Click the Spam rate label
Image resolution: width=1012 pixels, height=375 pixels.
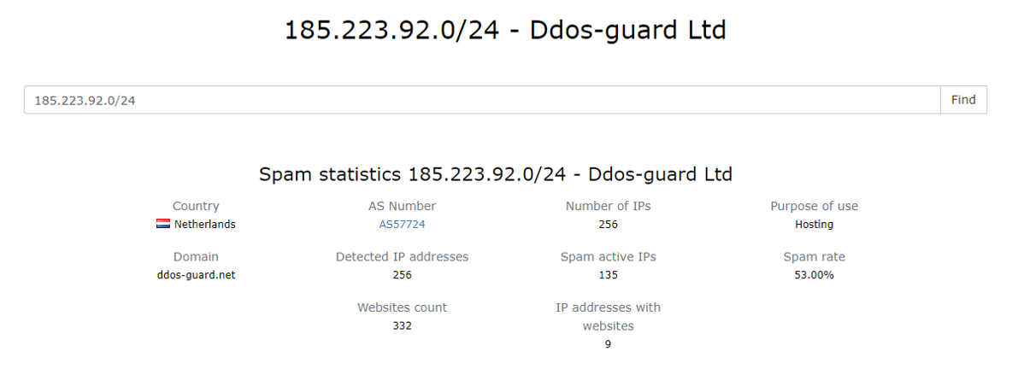coord(814,256)
